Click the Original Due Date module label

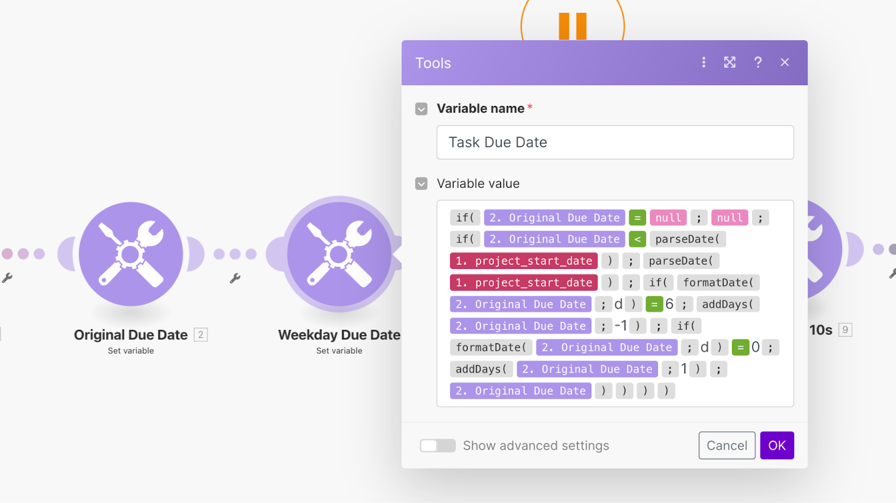pyautogui.click(x=131, y=335)
